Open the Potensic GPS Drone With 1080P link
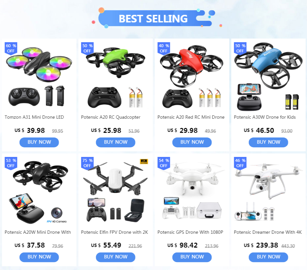Viewport: 307px width, 270px height. (190, 232)
